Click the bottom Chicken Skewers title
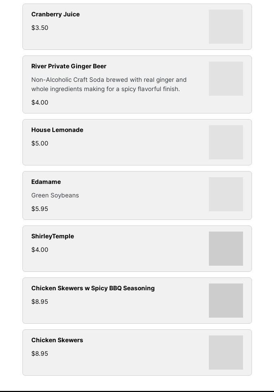This screenshot has height=392, width=274. coord(57,340)
